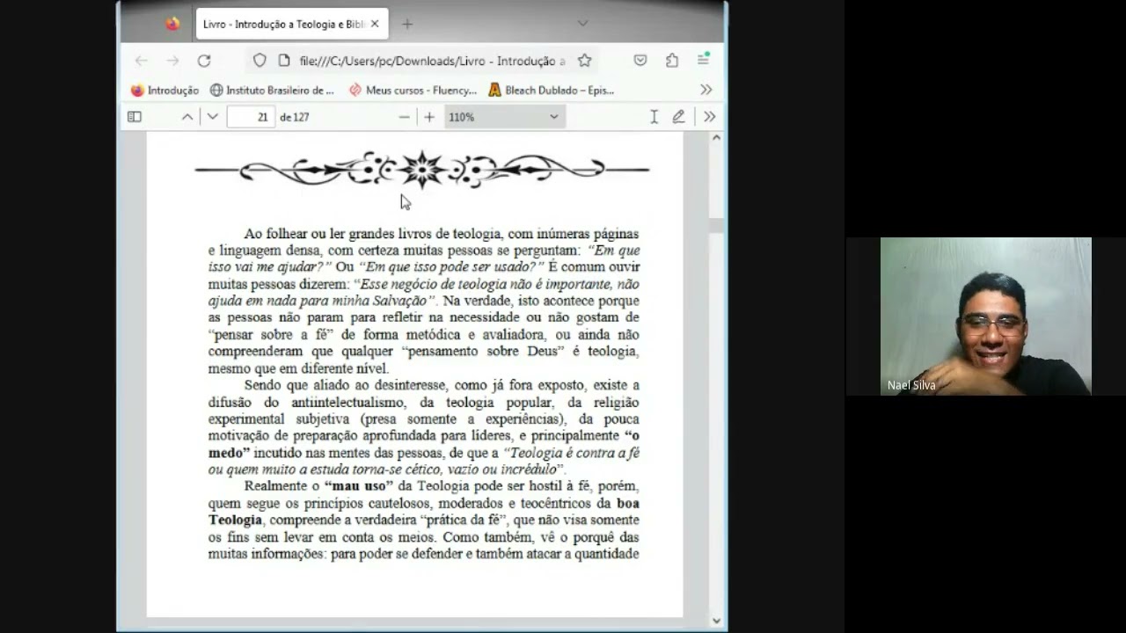Select the Livro - Introdução a Teologia tab
The width and height of the screenshot is (1126, 633).
click(291, 25)
